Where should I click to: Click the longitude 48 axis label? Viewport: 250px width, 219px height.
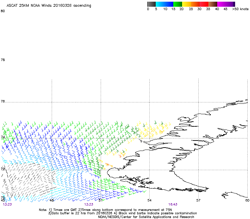pos(51,200)
